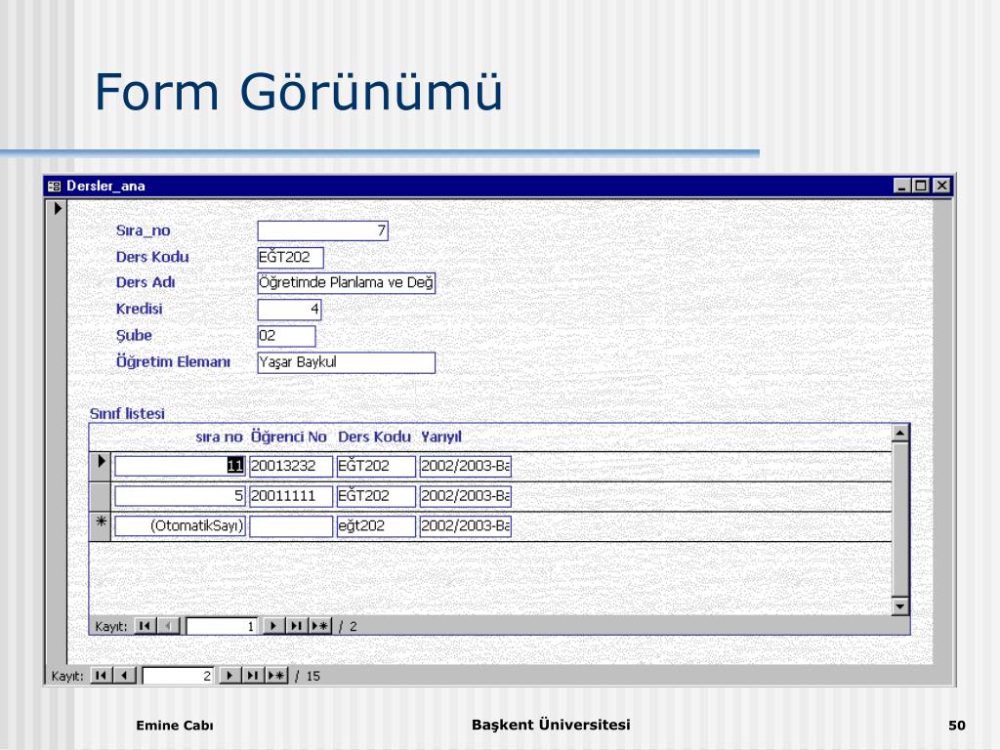
Task: Click Yarıyıl cell in the new record row
Action: tap(466, 525)
